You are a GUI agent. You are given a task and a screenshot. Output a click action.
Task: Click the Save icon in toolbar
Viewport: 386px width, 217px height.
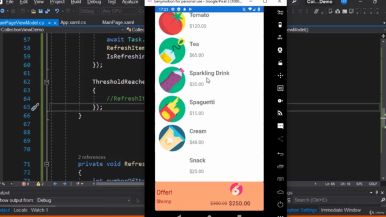40,11
